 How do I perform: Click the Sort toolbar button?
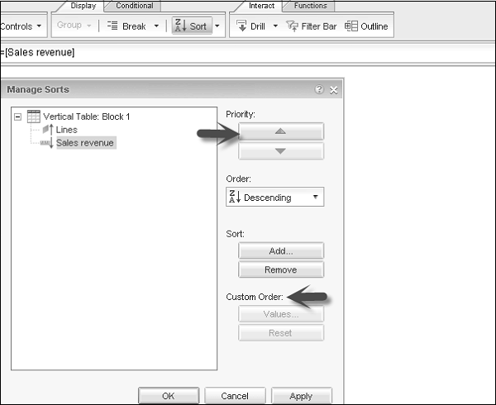[x=192, y=26]
